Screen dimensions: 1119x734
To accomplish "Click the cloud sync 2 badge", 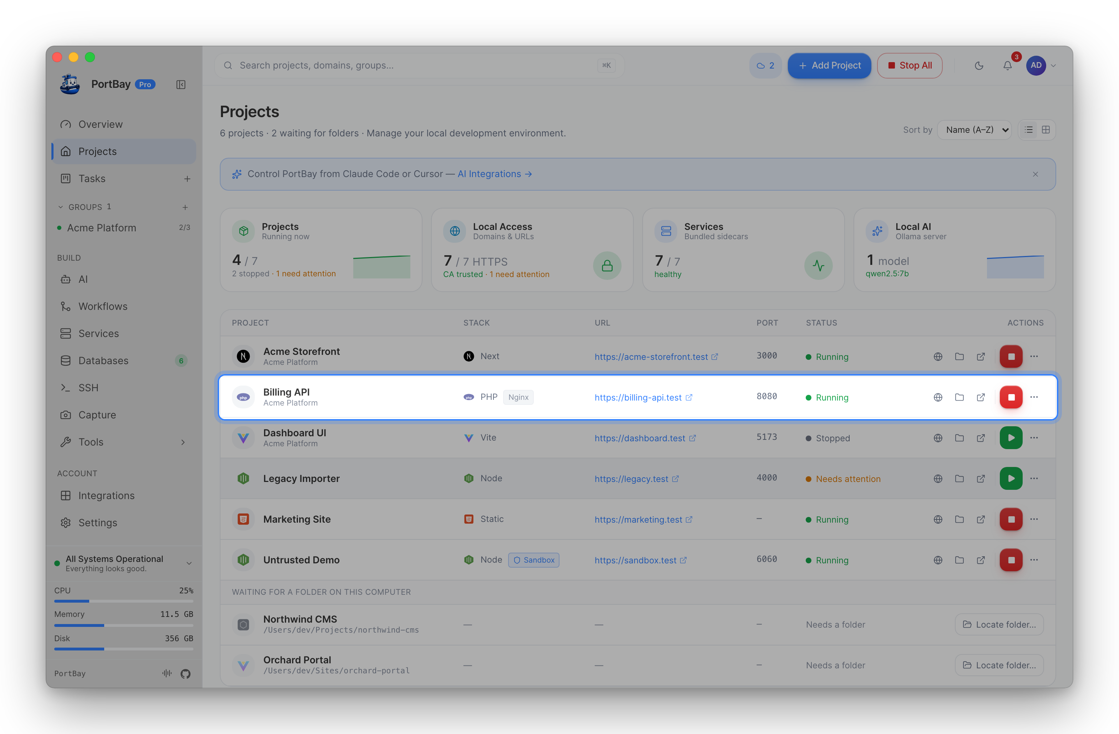I will point(765,66).
